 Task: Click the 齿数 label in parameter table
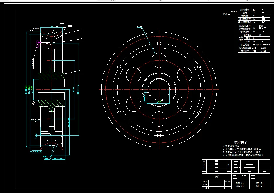(x=245, y=13)
